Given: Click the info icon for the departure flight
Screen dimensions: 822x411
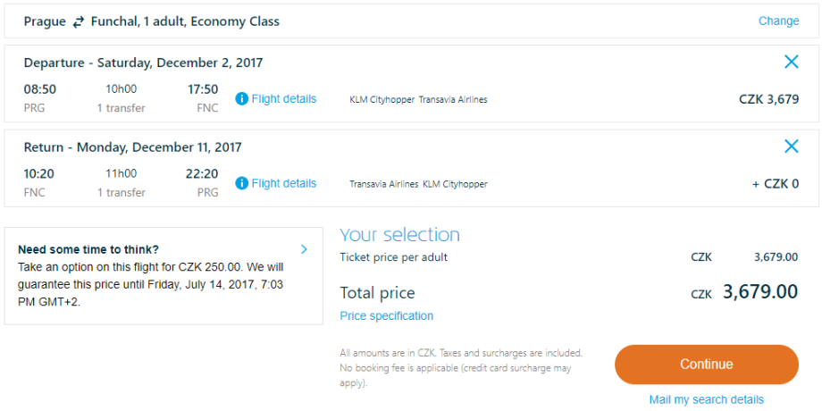Looking at the screenshot, I should (x=241, y=99).
